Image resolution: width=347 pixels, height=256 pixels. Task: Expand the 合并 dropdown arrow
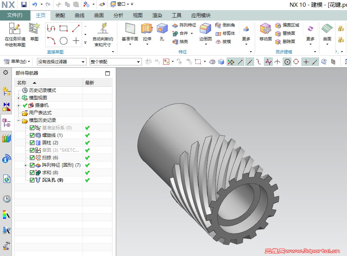(x=192, y=33)
